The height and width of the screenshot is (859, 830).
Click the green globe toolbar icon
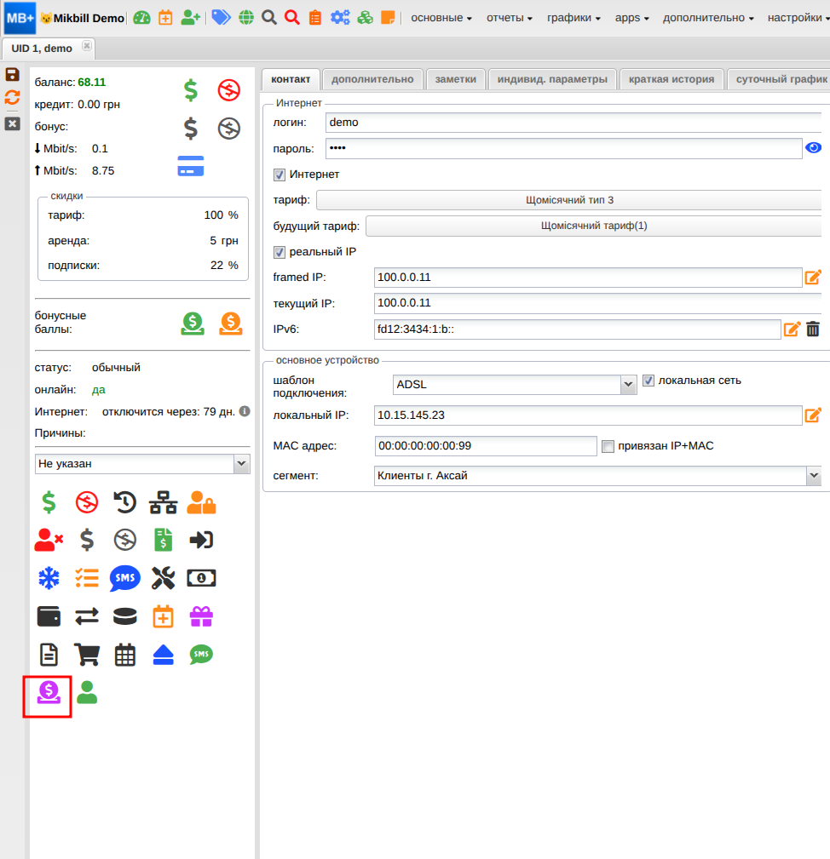[246, 18]
